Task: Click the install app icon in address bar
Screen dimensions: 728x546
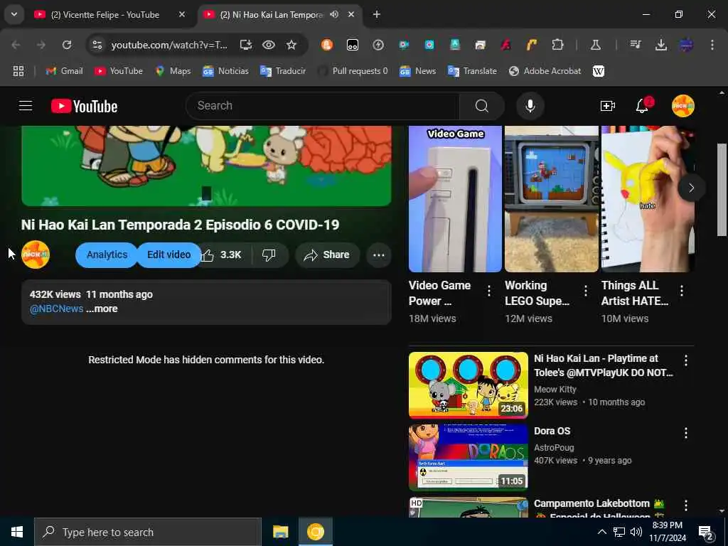Action: pyautogui.click(x=245, y=45)
